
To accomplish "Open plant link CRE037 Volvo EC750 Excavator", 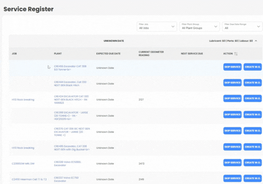I will (x=66, y=179).
